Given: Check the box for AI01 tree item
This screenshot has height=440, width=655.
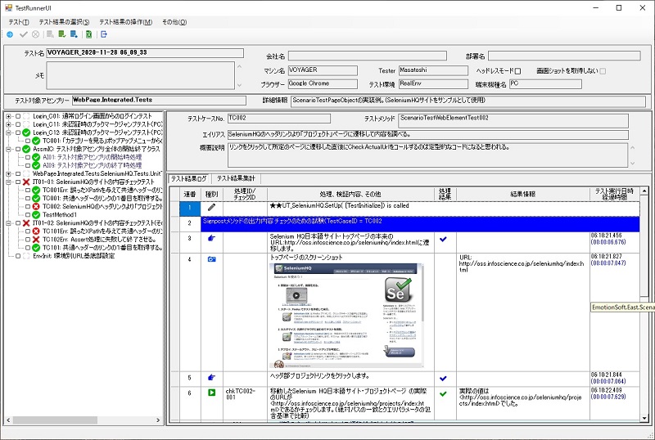Looking at the screenshot, I should click(28, 157).
